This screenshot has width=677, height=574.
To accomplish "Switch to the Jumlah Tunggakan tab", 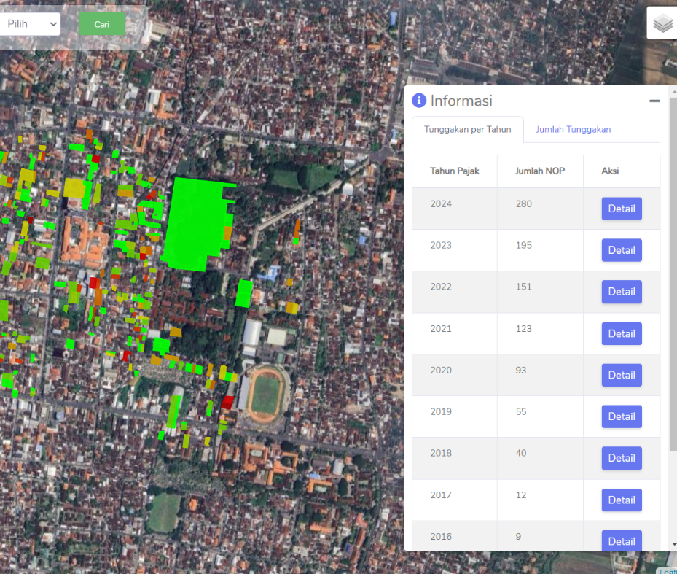I will pos(573,129).
